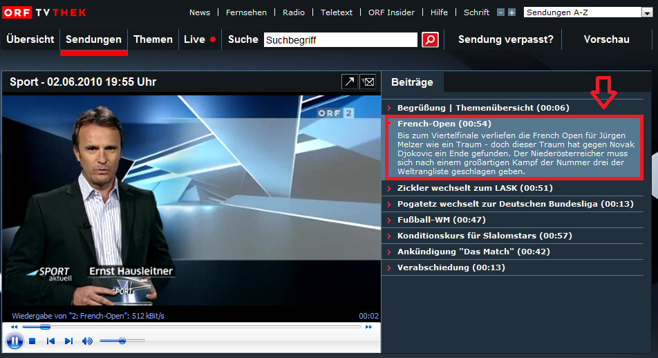The height and width of the screenshot is (358, 658).
Task: Play the Verabschiedung (00:13) clip
Action: 451,267
